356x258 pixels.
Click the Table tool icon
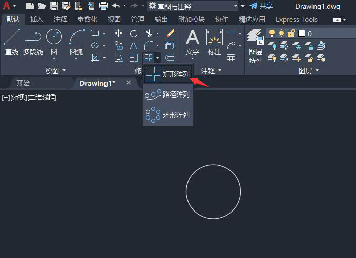pos(231,58)
